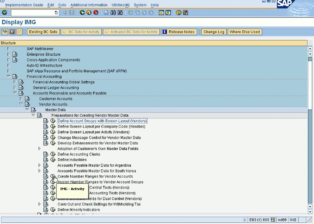
Task: Open the Implementation Guide menu
Action: point(24,5)
